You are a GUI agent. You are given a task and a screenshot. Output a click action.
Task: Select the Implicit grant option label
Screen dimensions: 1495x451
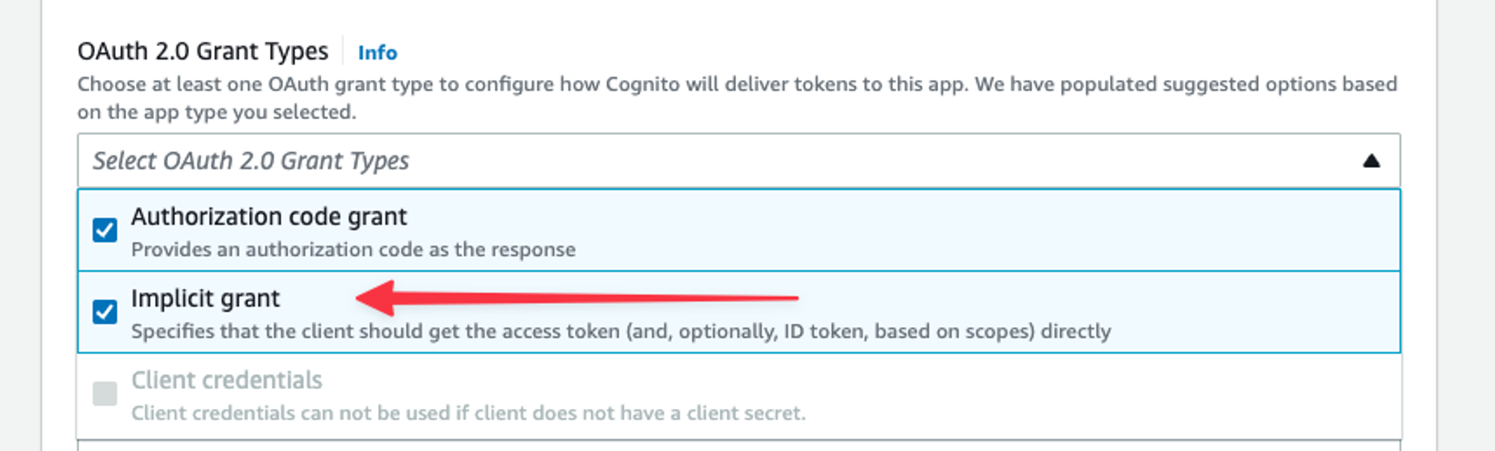click(x=206, y=299)
